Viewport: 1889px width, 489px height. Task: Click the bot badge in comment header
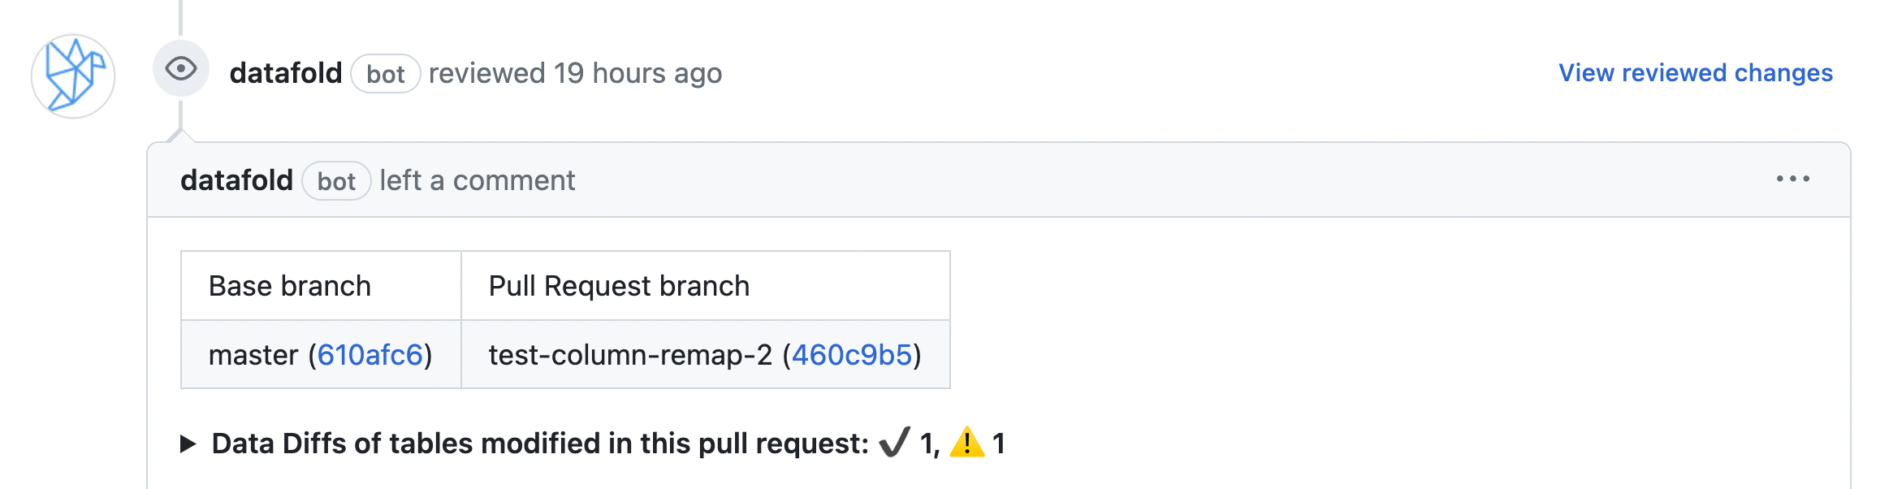coord(336,181)
